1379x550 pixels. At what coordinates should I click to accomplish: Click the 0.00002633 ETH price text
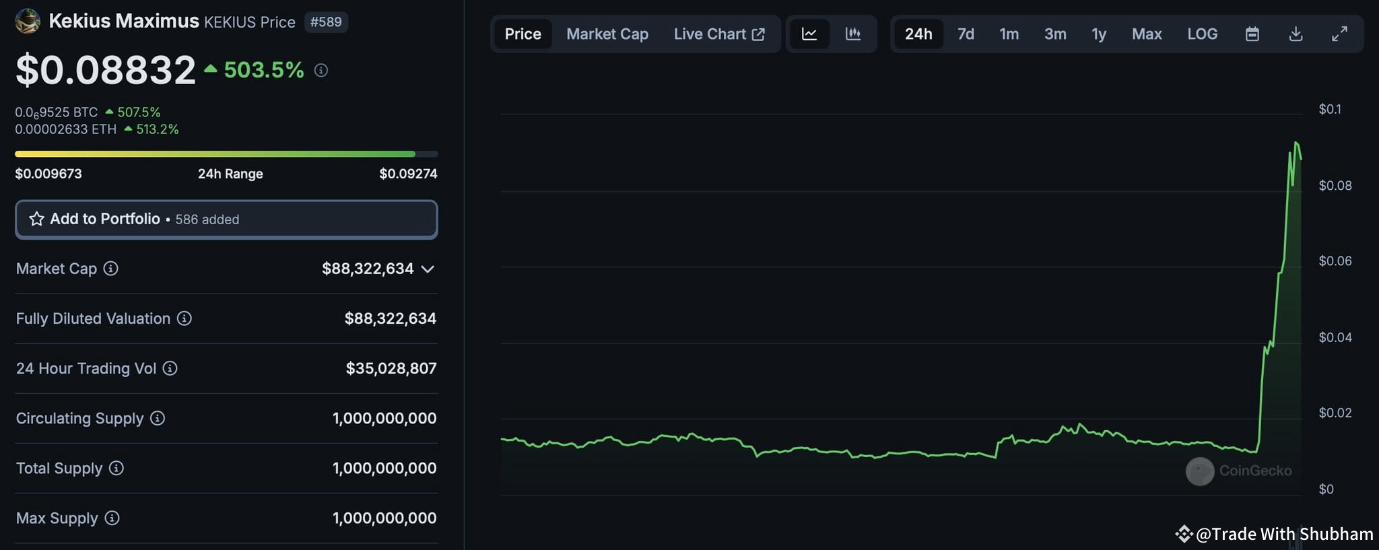[x=66, y=129]
